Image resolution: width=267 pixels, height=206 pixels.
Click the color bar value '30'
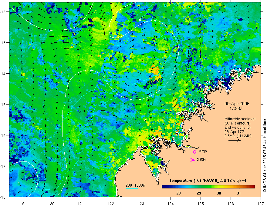[219, 193]
